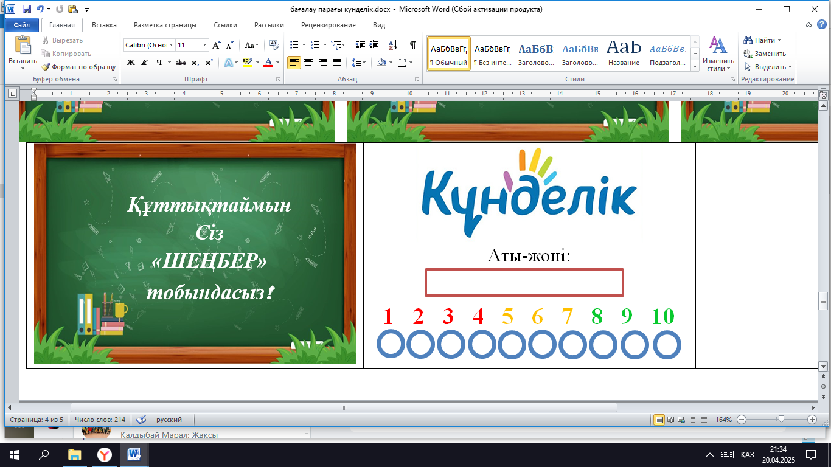The image size is (831, 467).
Task: Switch to the Ссылки tab
Action: pos(225,25)
